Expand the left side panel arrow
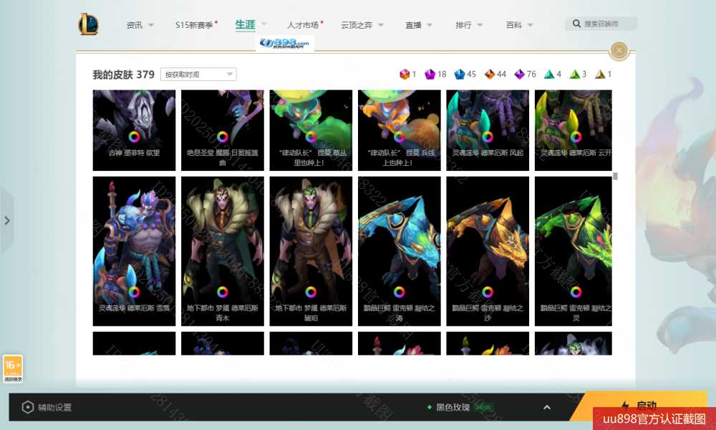The height and width of the screenshot is (430, 716). click(7, 220)
